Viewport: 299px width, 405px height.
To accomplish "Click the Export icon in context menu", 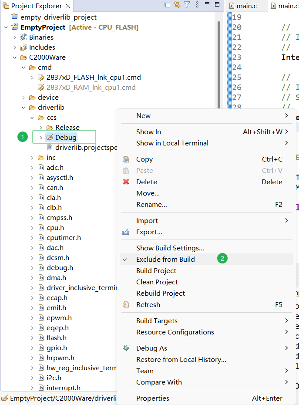I will click(126, 232).
